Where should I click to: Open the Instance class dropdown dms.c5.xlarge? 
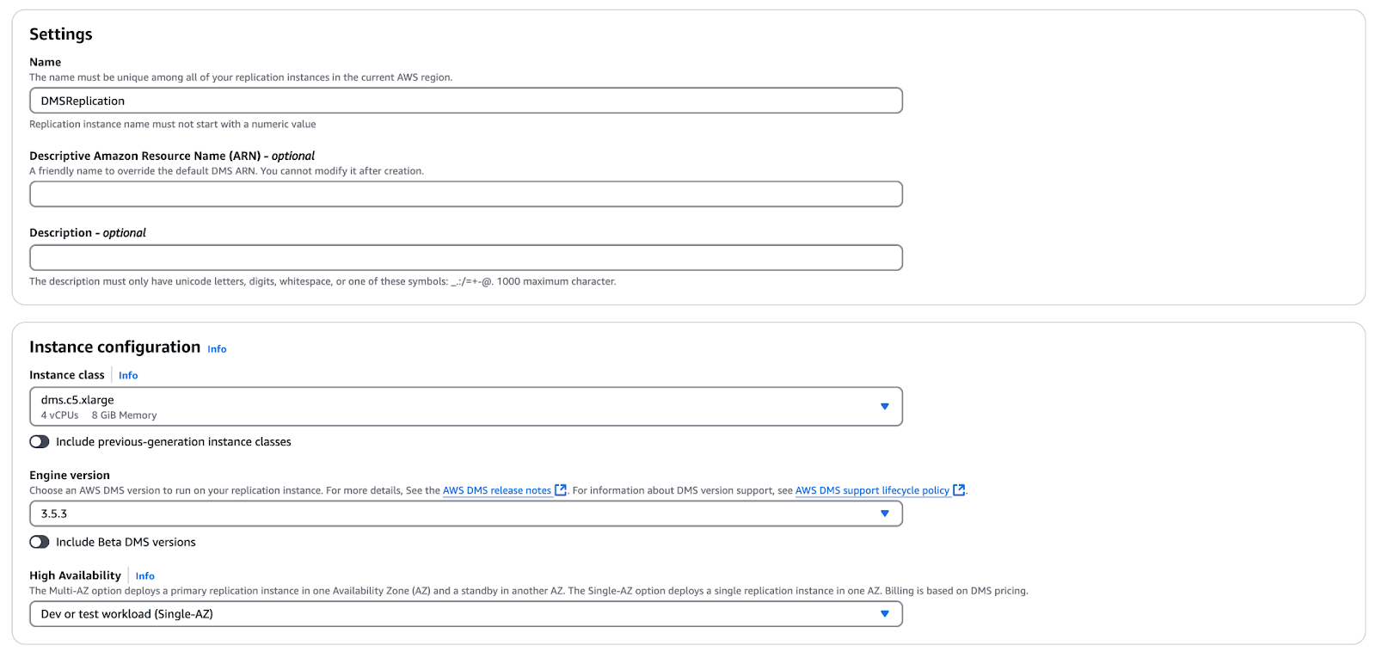[x=466, y=407]
